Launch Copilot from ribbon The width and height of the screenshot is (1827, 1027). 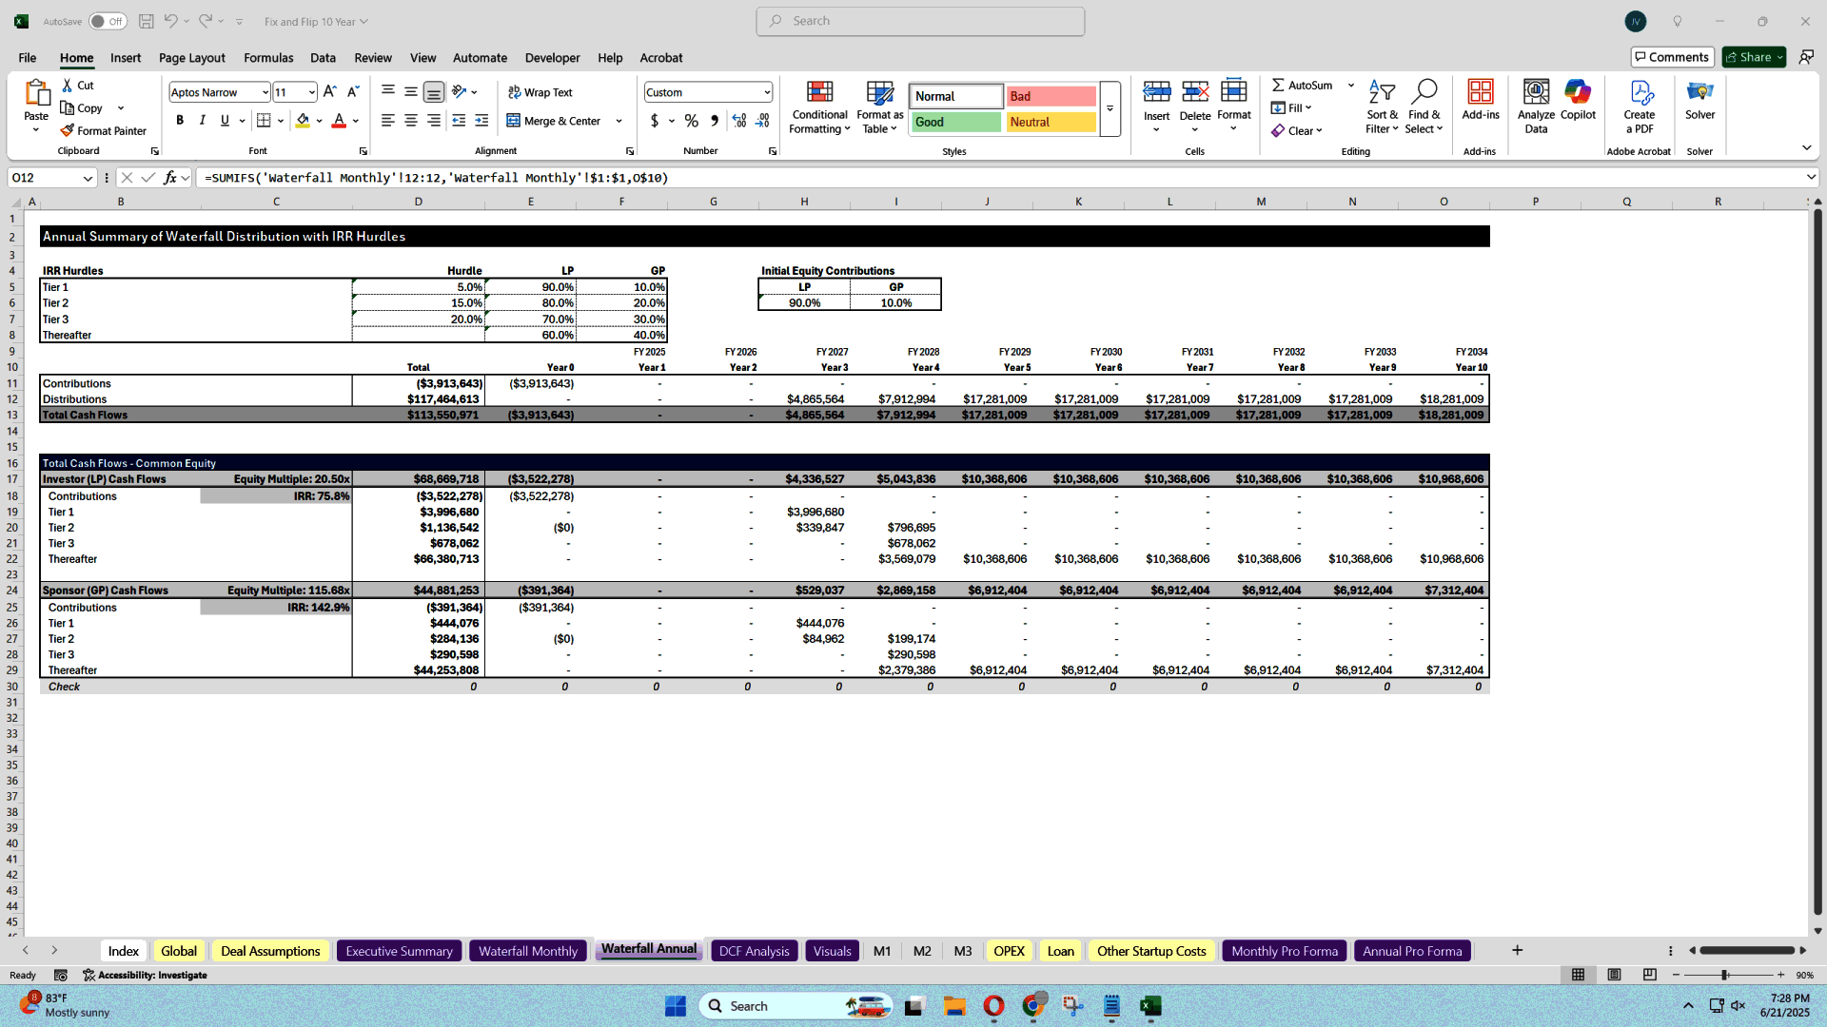[1578, 100]
